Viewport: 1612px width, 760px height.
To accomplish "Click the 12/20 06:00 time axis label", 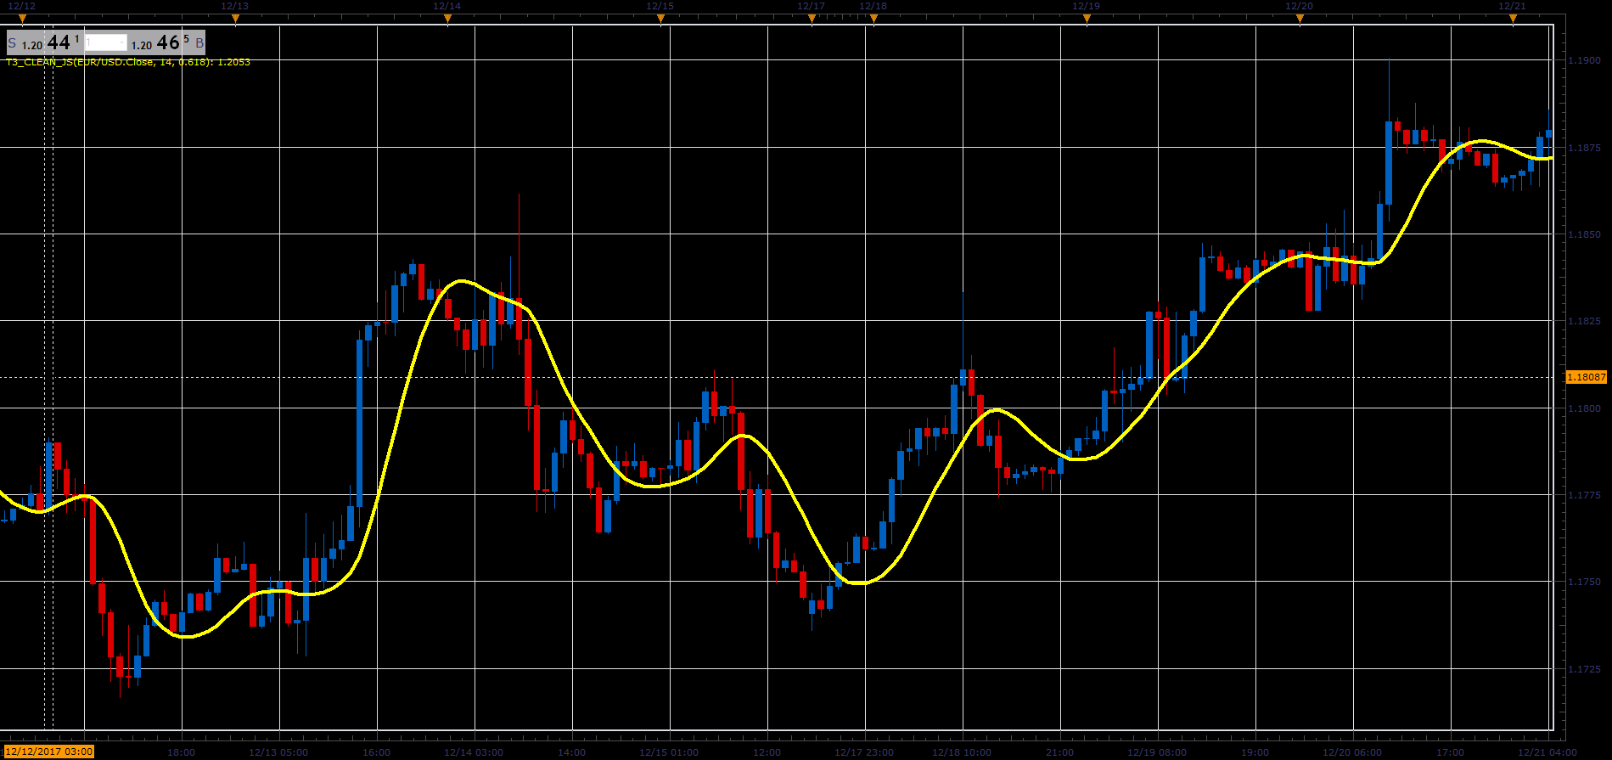I will (x=1352, y=752).
